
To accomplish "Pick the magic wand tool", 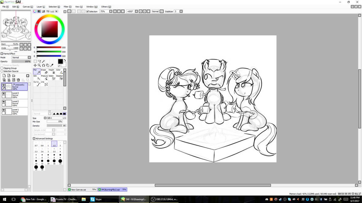I will click(x=43, y=61).
